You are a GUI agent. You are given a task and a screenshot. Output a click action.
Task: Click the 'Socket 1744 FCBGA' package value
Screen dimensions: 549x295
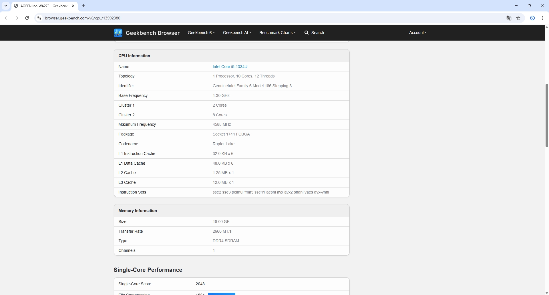(231, 134)
